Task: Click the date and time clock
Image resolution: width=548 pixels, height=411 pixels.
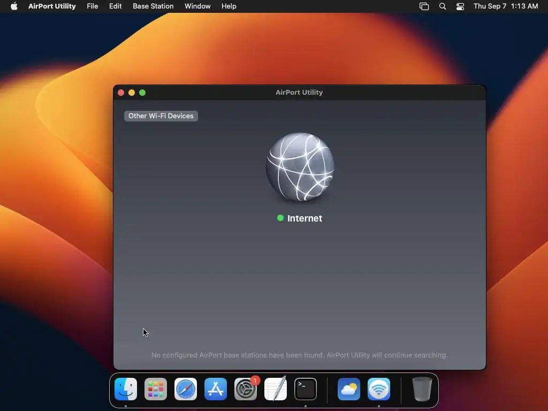Action: click(x=506, y=6)
